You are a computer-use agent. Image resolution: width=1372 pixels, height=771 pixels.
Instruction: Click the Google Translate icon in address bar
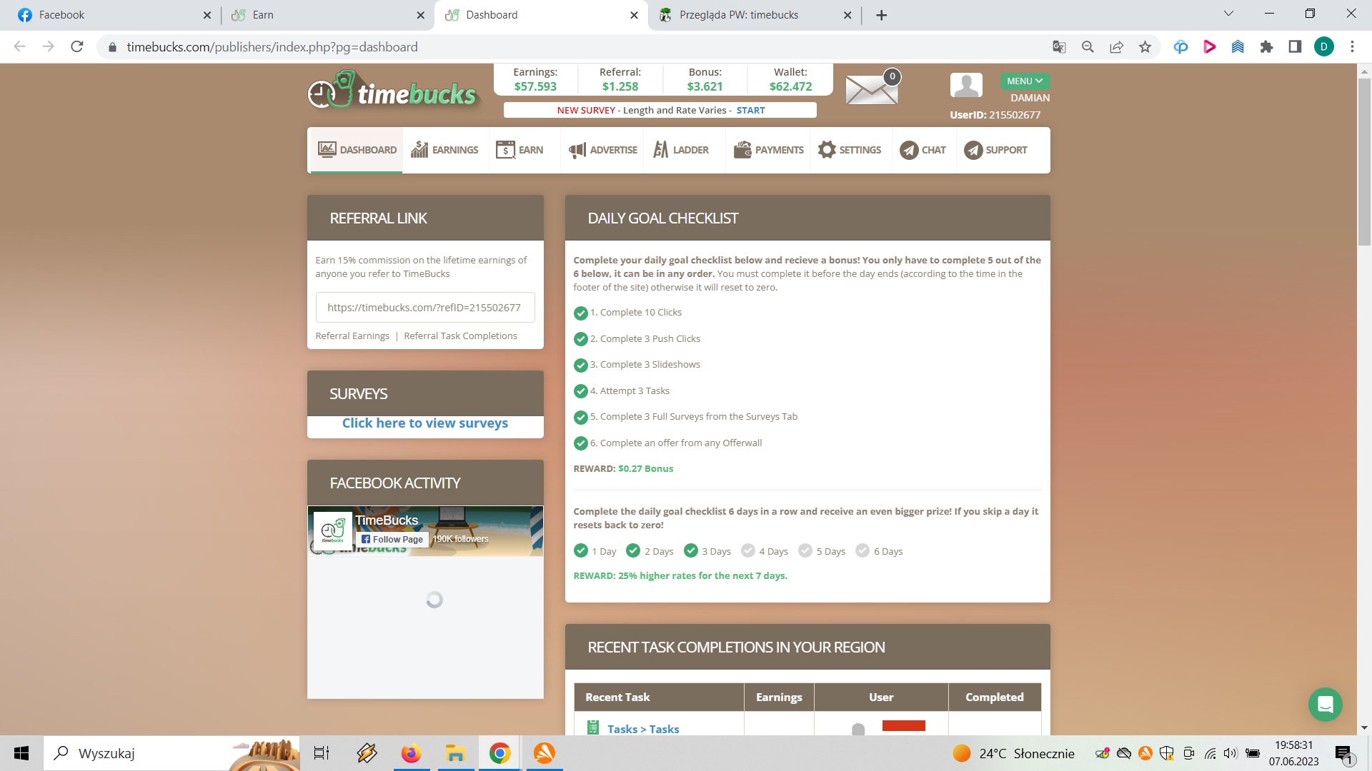click(x=1059, y=47)
